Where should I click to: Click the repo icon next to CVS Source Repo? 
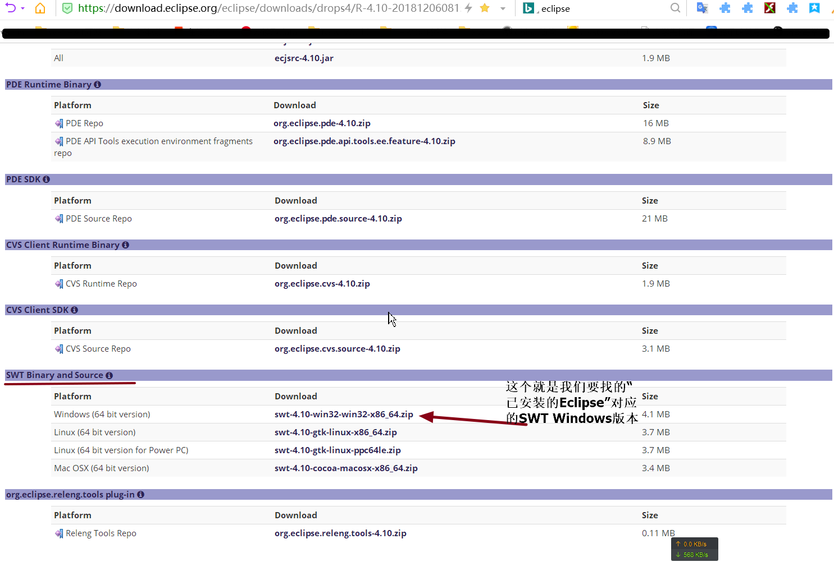click(x=59, y=349)
